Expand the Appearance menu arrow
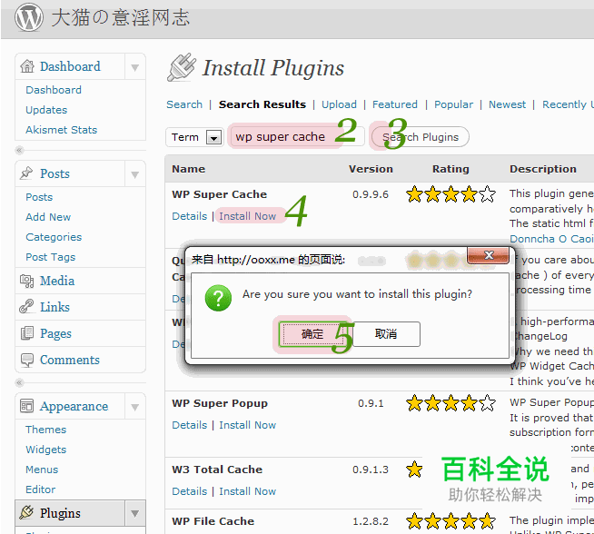Viewport: 594px width, 534px height. point(134,407)
